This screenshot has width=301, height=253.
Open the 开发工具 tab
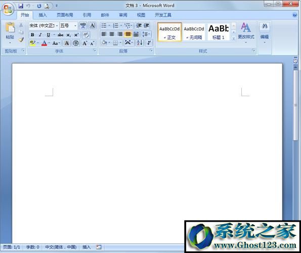[163, 15]
